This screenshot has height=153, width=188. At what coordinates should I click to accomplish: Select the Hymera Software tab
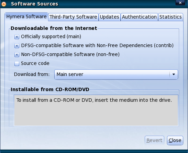click(x=26, y=17)
